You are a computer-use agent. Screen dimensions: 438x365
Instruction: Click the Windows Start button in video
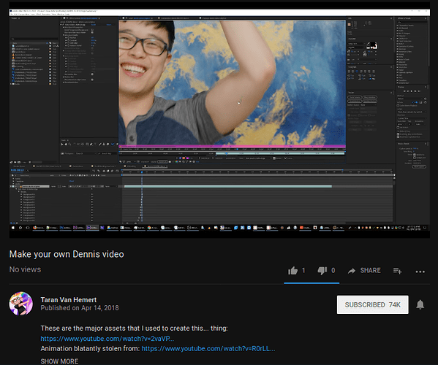click(x=13, y=228)
